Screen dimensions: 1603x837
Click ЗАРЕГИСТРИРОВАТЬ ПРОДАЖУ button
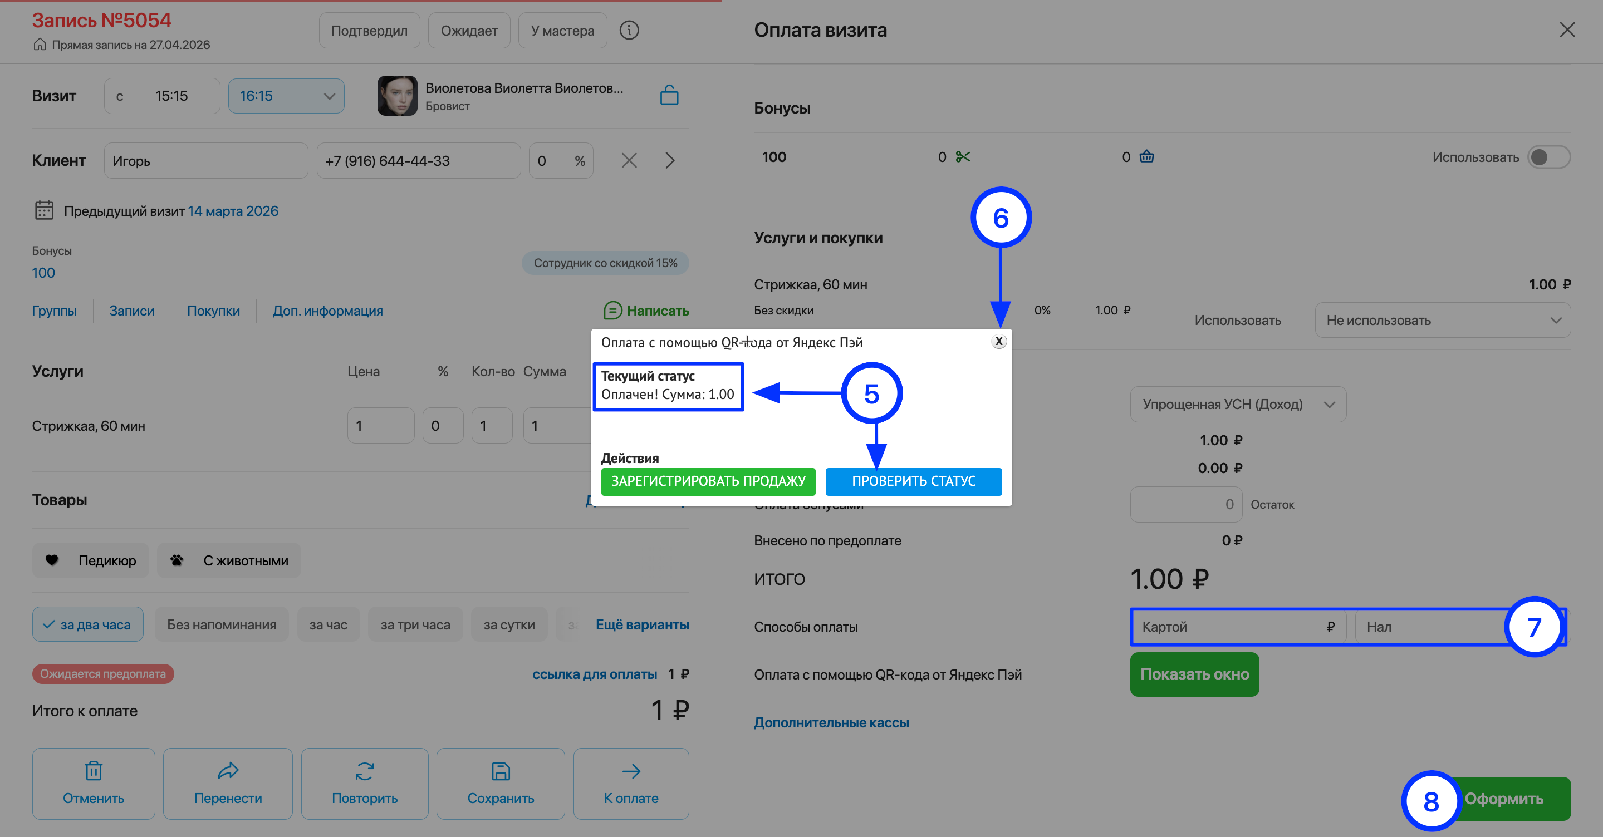click(708, 481)
